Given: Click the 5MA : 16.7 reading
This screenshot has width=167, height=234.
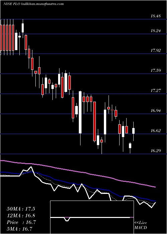Looking at the screenshot, I should tap(20, 229).
